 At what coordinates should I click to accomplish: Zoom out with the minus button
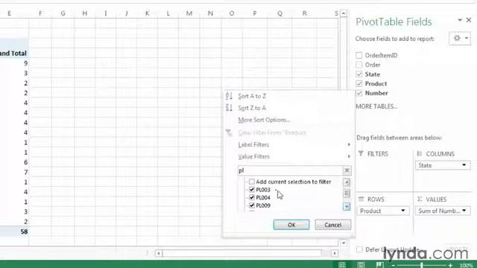point(394,265)
